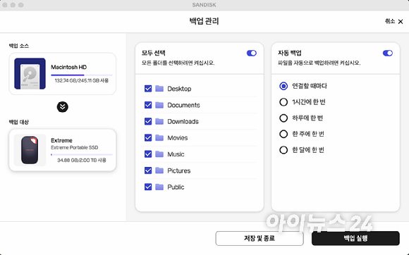Click the double-chevron down arrow icon

click(63, 107)
